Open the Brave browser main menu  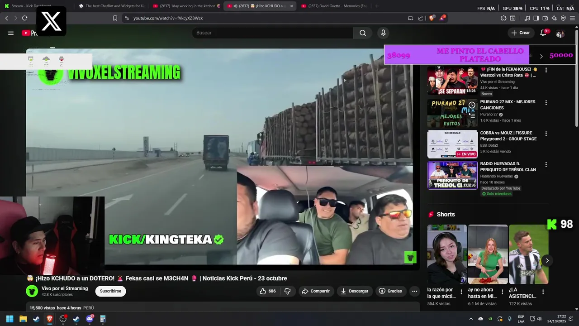point(573,18)
